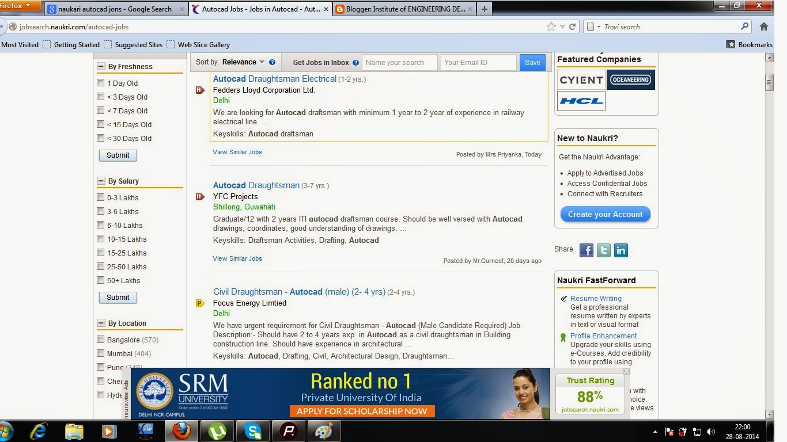Screen dimensions: 787x442
Task: Collapse the By Location filter section
Action: 101,323
